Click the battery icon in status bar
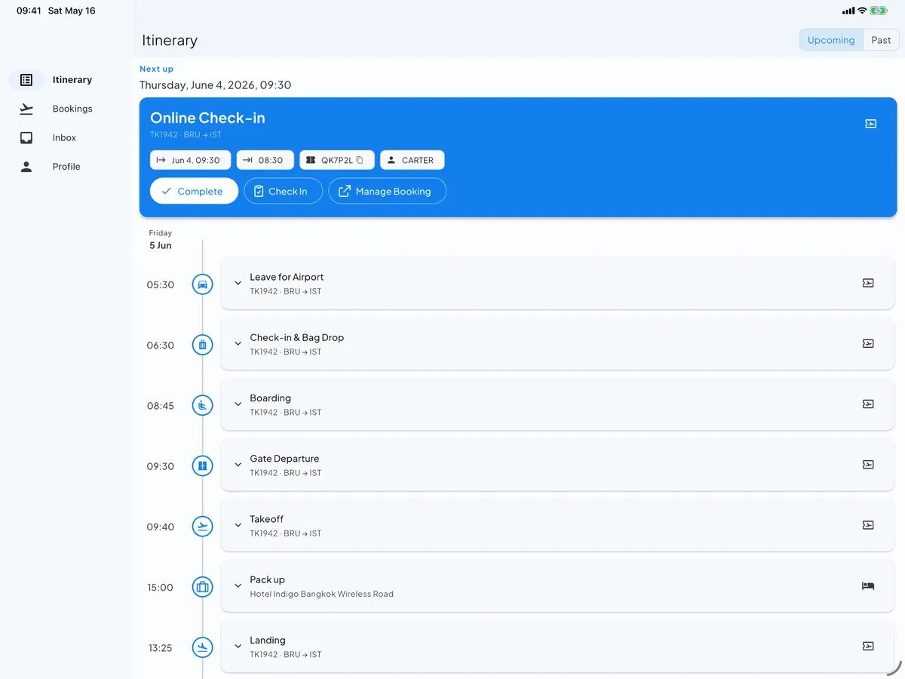Screen dimensions: 905x679 click(x=879, y=11)
